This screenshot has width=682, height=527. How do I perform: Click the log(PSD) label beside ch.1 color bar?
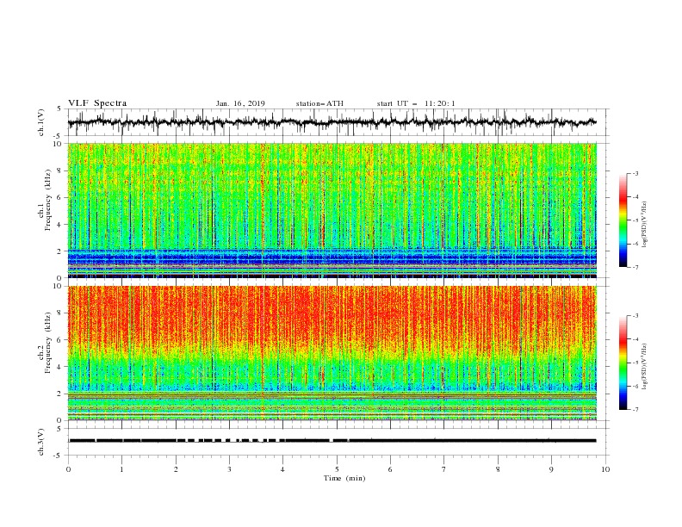(x=644, y=225)
